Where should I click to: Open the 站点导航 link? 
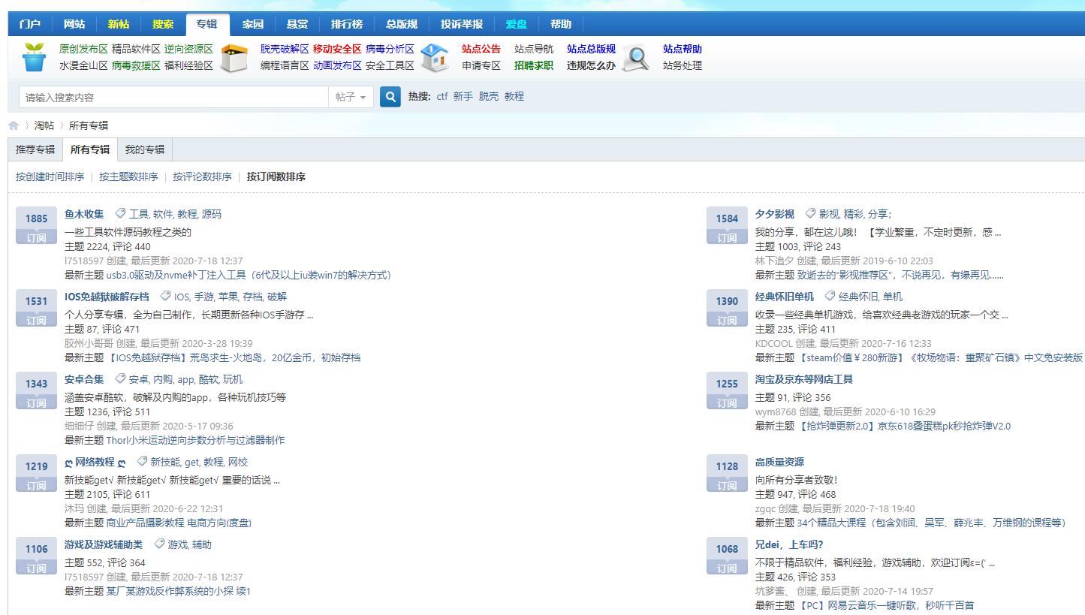click(x=534, y=49)
